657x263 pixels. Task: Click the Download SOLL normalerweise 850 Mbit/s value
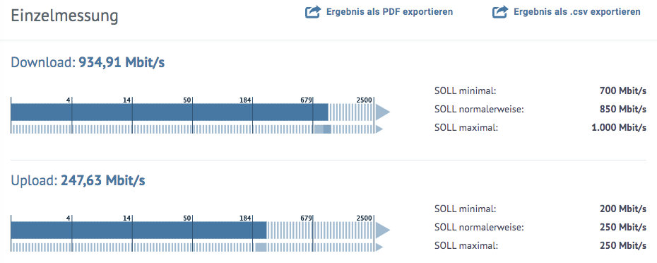(x=623, y=109)
